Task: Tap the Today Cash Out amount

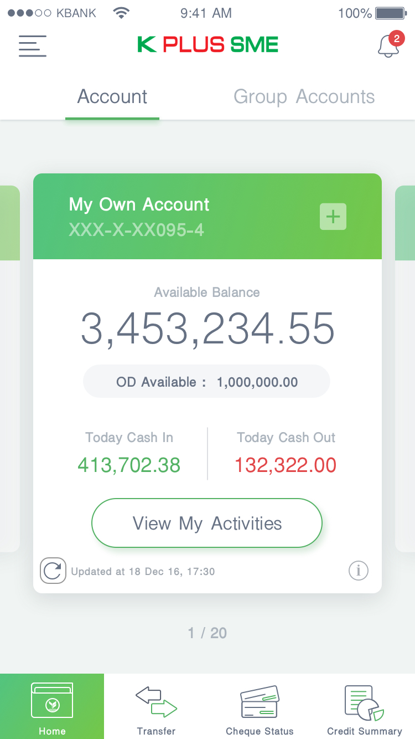Action: (x=286, y=465)
